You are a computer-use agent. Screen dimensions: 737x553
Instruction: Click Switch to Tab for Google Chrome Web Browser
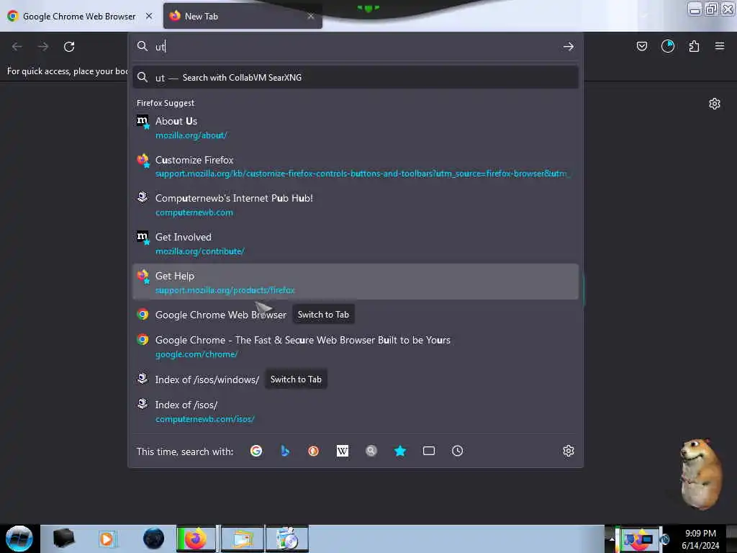click(323, 315)
